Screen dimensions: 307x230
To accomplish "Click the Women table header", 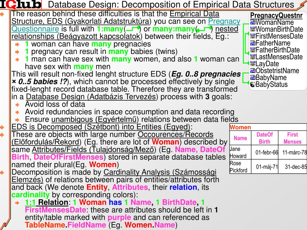I will click(x=268, y=127).
